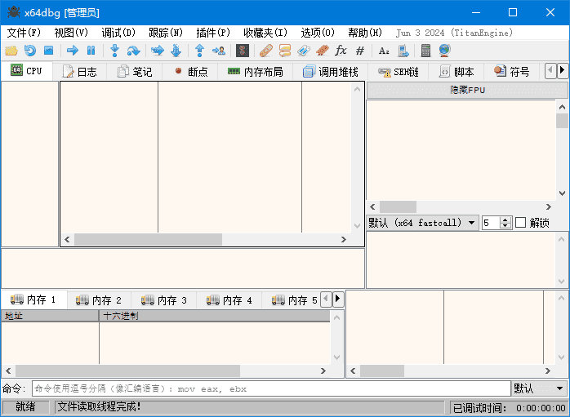Click the open file folder icon
Viewport: 570px width, 417px height.
coord(11,51)
